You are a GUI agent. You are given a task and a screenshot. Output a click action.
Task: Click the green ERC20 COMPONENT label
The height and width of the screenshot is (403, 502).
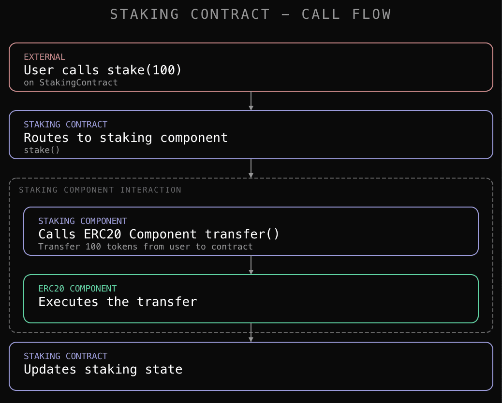(x=77, y=288)
